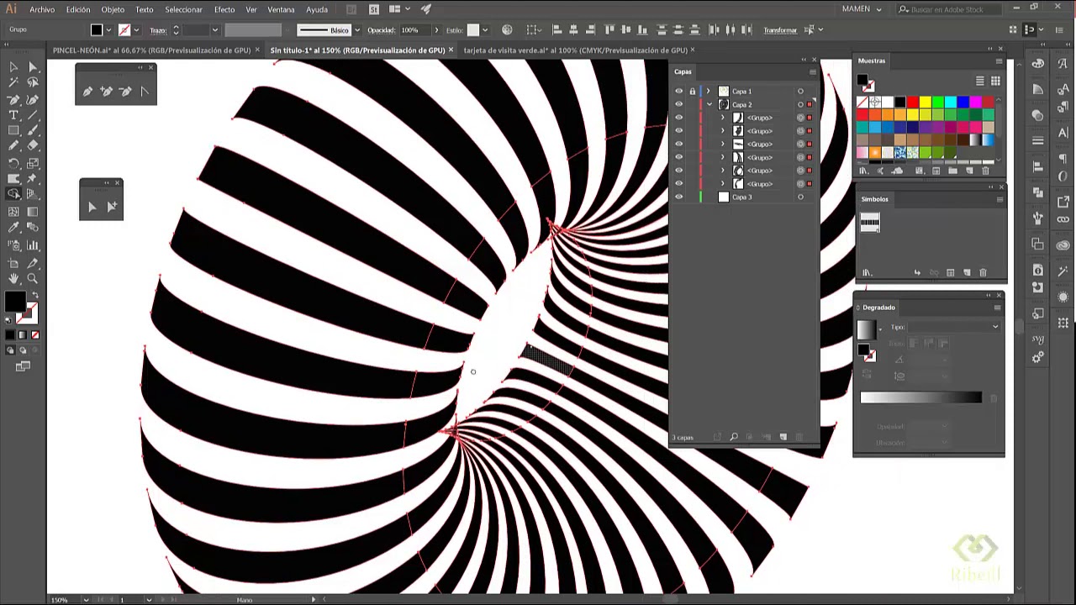This screenshot has width=1076, height=605.
Task: Delete swatch using Muestras trash icon
Action: point(985,171)
